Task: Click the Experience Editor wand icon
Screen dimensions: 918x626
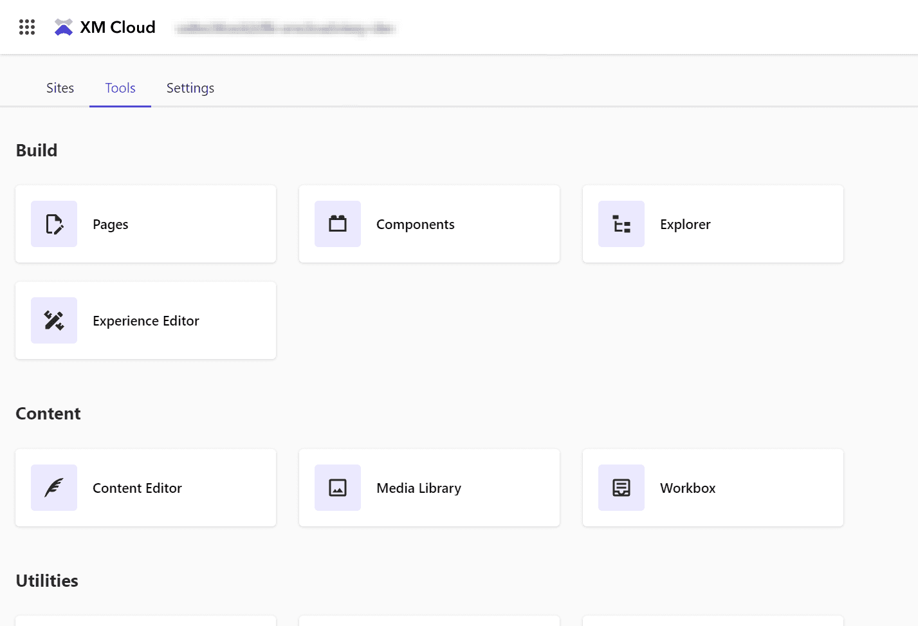Action: pyautogui.click(x=54, y=320)
